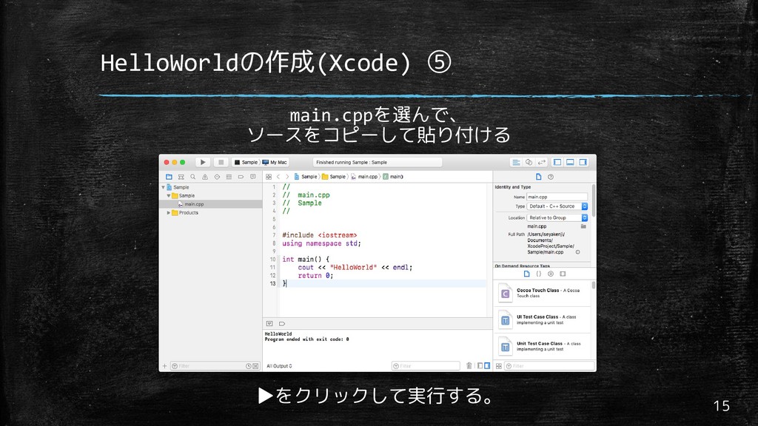The height and width of the screenshot is (426, 758).
Task: Open the Type dropdown 'Default - C++ Source'
Action: coord(557,206)
